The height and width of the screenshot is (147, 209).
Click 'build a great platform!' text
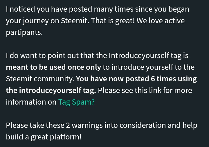pyautogui.click(x=44, y=137)
